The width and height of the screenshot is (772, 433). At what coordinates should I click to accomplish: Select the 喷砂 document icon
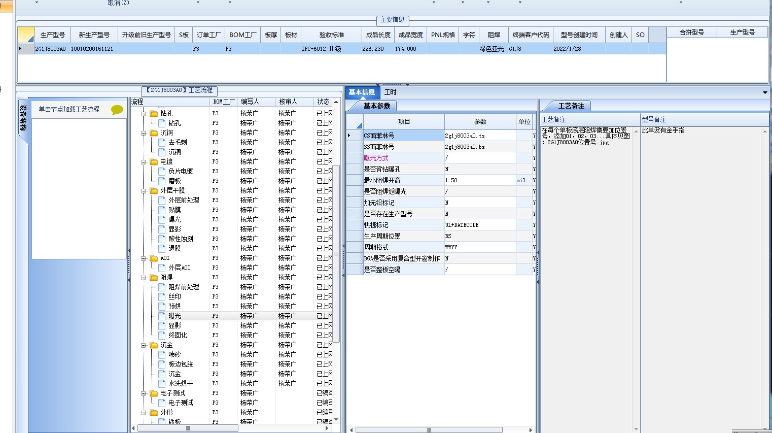(162, 354)
